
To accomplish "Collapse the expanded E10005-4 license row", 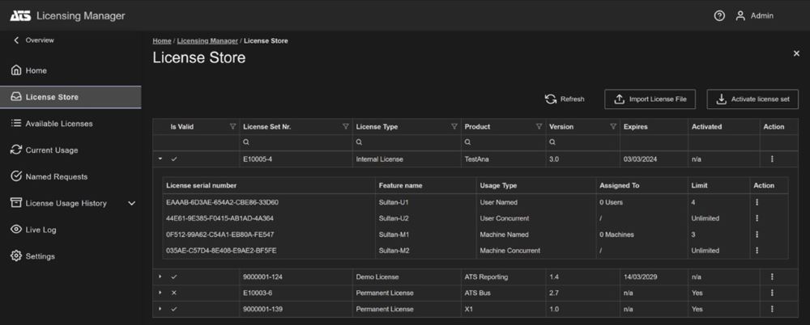I will (160, 159).
